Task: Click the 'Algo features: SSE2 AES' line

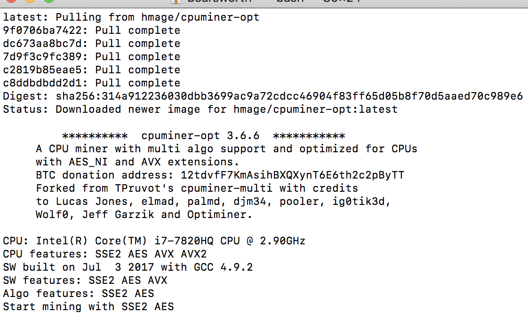Action: point(78,294)
